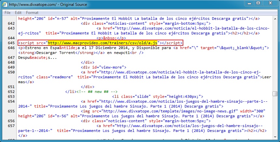Open the Edit menu
The width and height of the screenshot is (280, 142).
tap(18, 12)
